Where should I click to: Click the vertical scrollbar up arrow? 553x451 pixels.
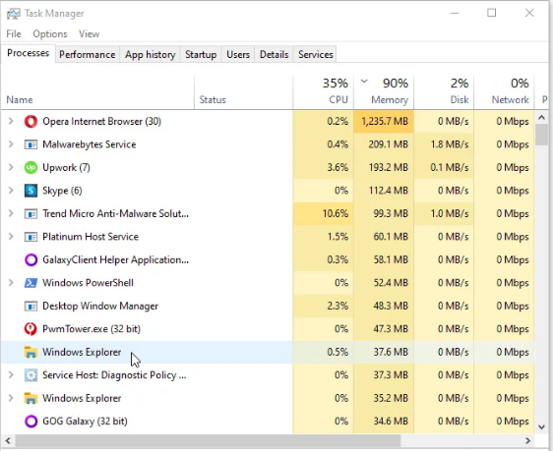point(542,117)
